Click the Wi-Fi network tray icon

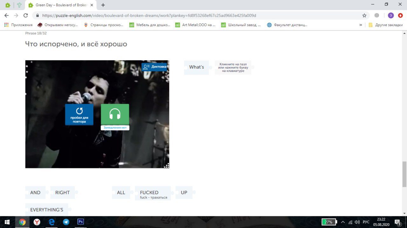pos(350,222)
